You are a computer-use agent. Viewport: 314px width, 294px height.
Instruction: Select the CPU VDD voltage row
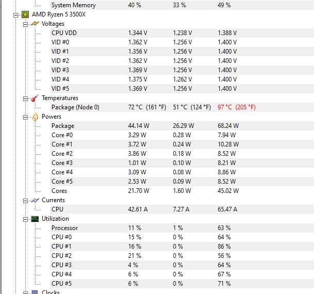click(x=64, y=33)
